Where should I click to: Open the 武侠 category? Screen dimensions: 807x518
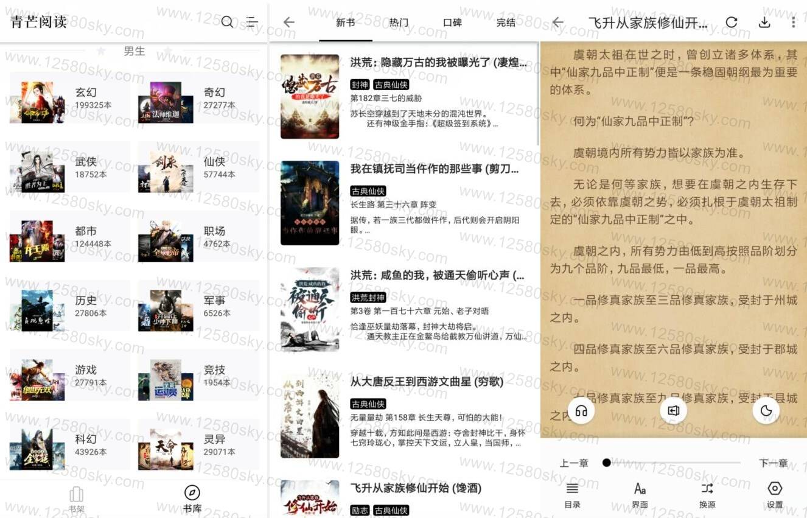70,167
